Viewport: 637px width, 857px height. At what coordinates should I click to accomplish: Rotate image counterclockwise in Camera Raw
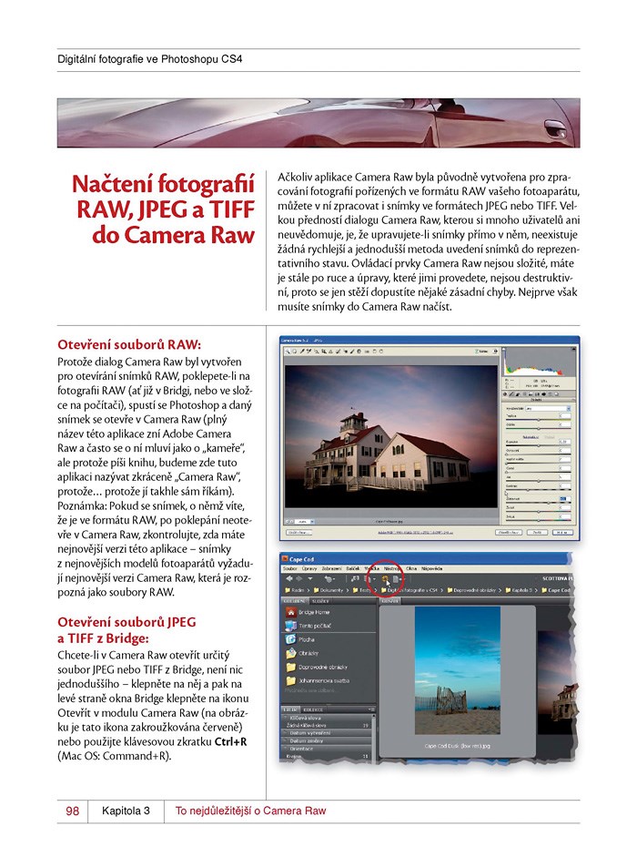coord(374,352)
